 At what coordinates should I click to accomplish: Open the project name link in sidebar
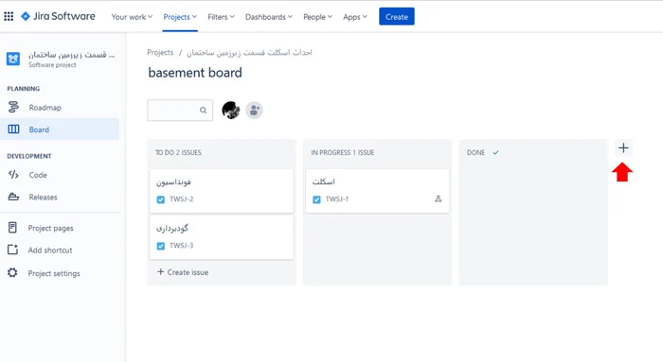(71, 55)
